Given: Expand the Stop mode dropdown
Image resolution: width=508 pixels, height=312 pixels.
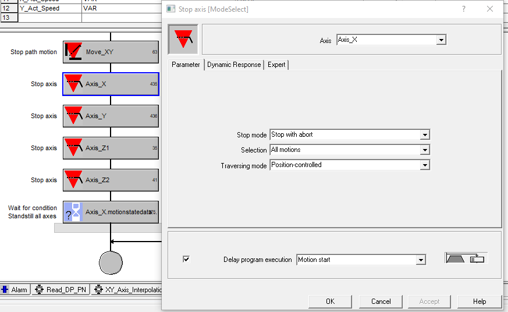Looking at the screenshot, I should [425, 135].
